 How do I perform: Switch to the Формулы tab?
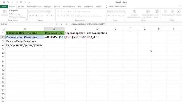coord(47,7)
